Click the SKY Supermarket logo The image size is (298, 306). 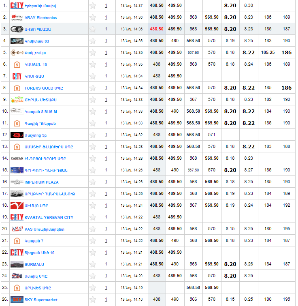(17, 300)
